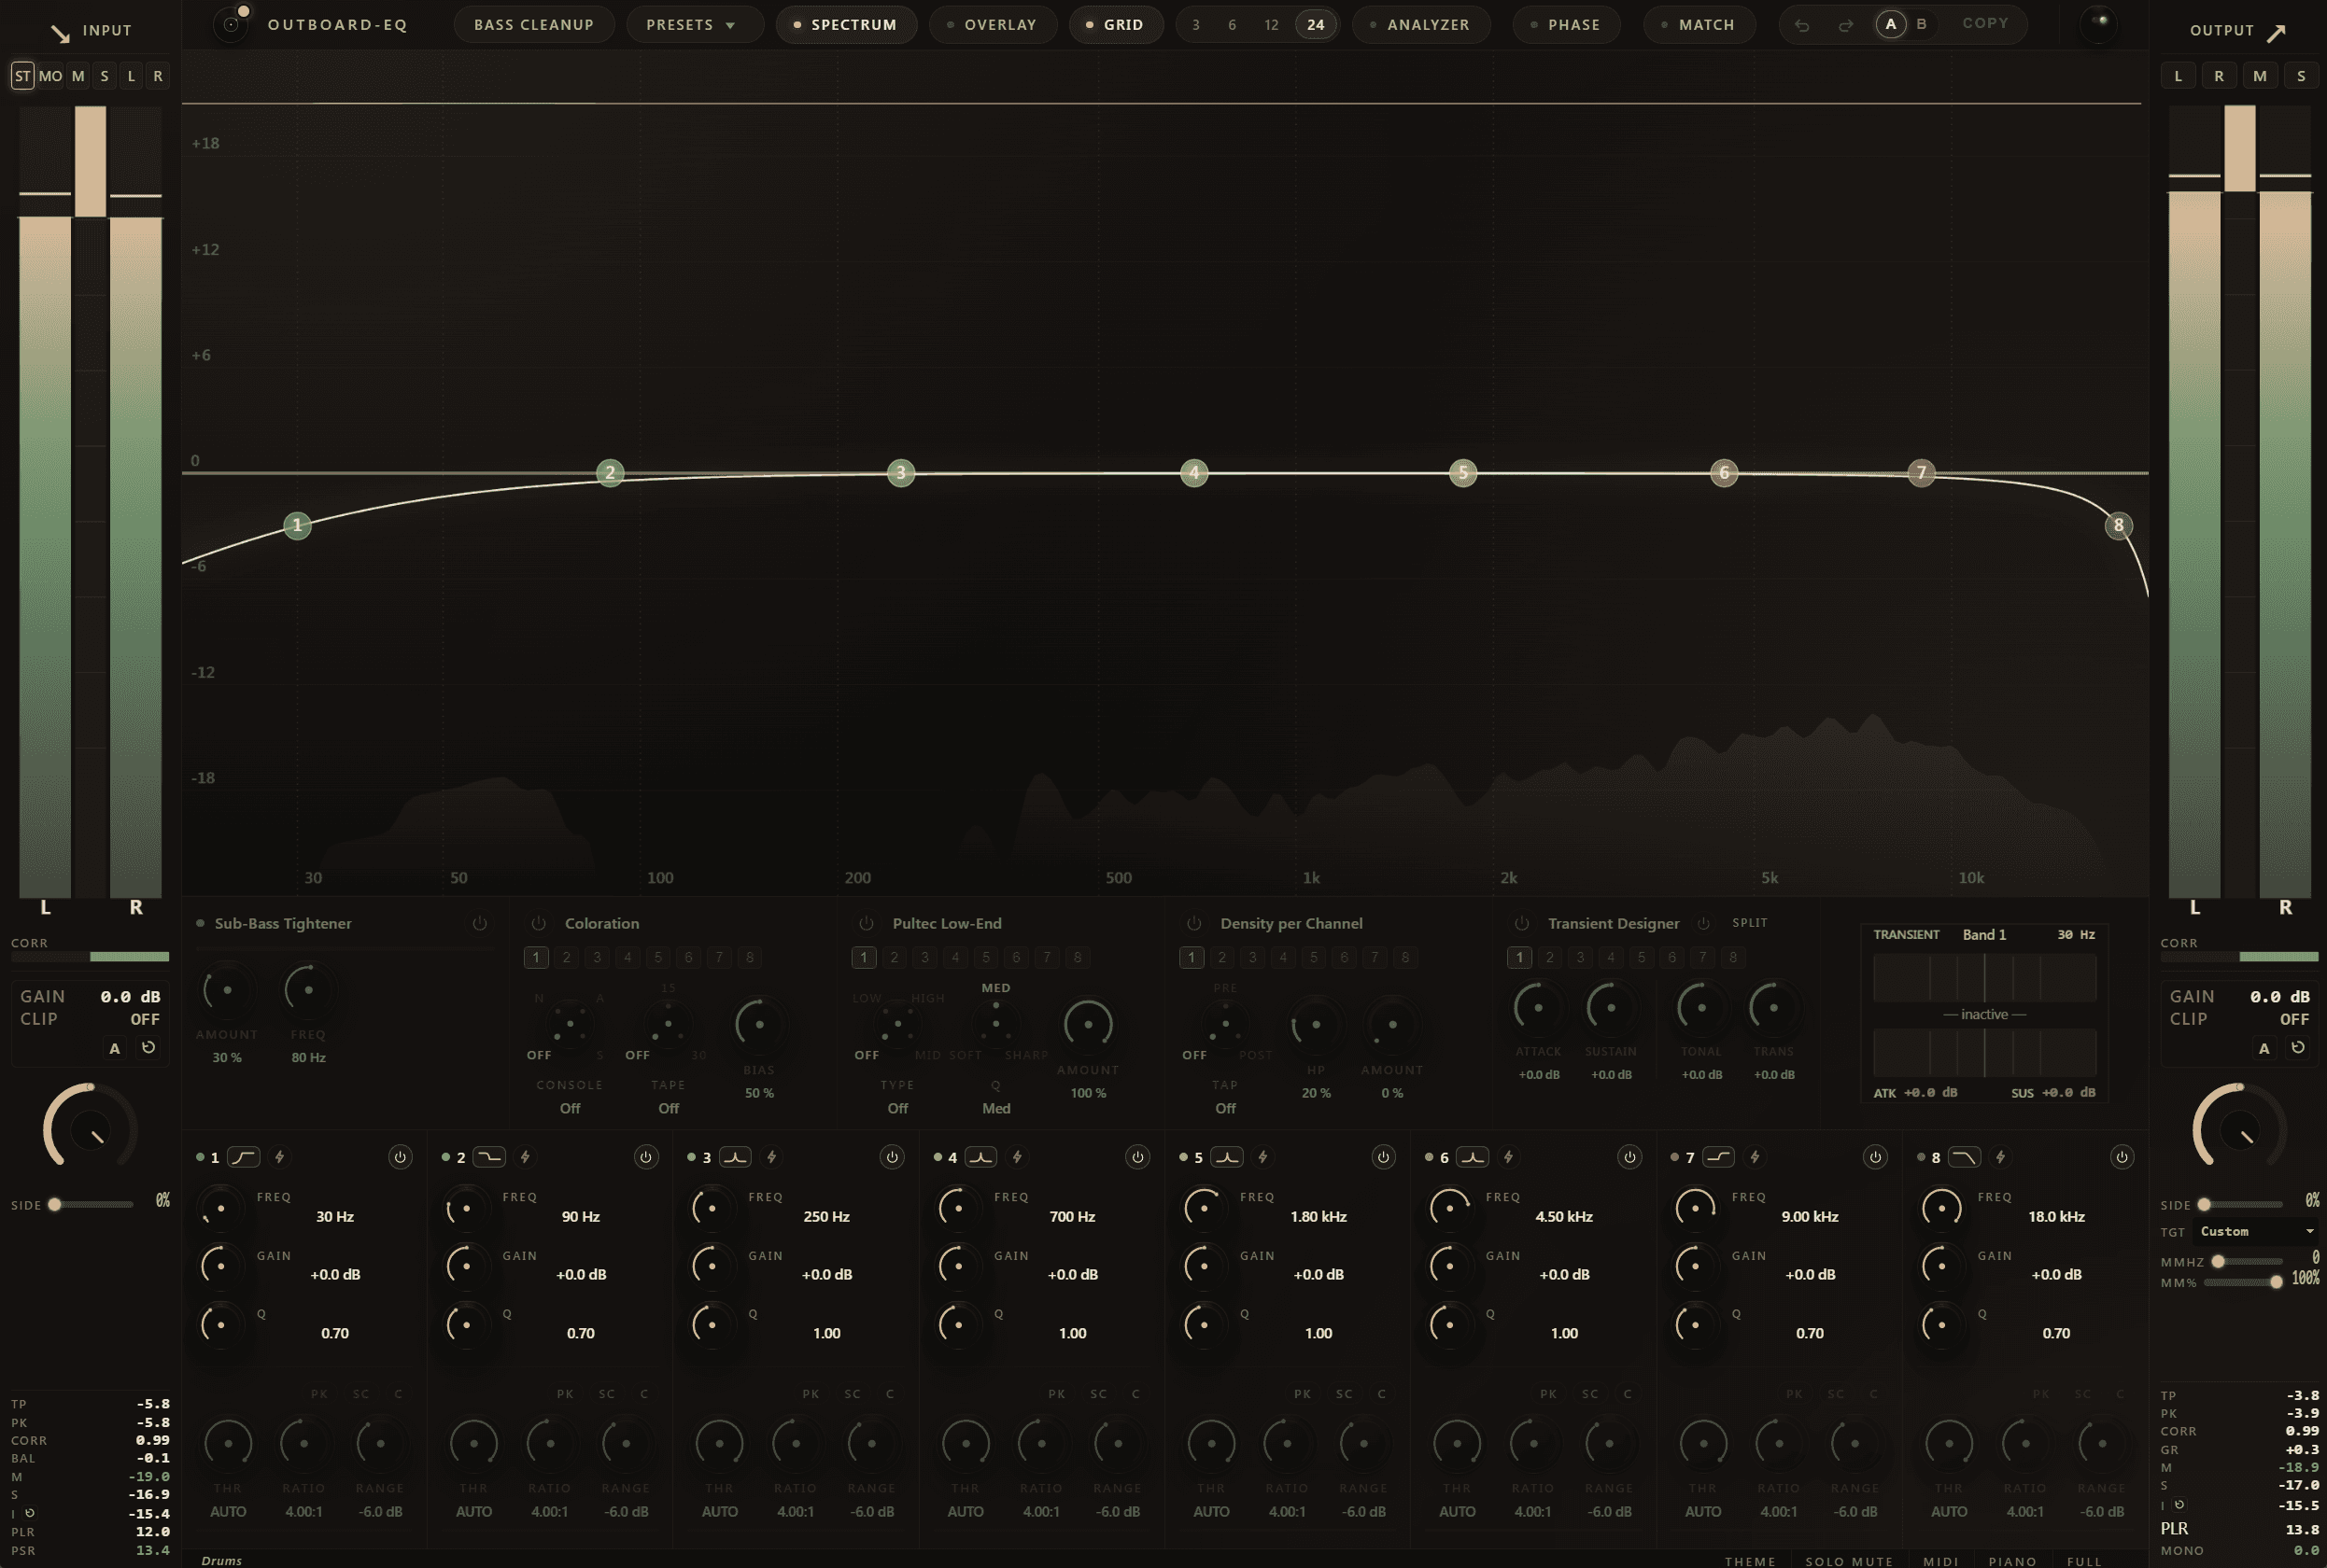Viewport: 2327px width, 1568px height.
Task: Click band 2 power icon
Action: [646, 1157]
